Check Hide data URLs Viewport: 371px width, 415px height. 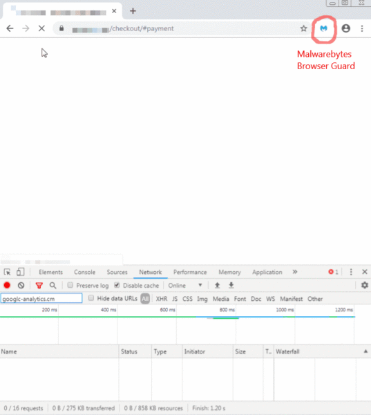click(x=91, y=298)
